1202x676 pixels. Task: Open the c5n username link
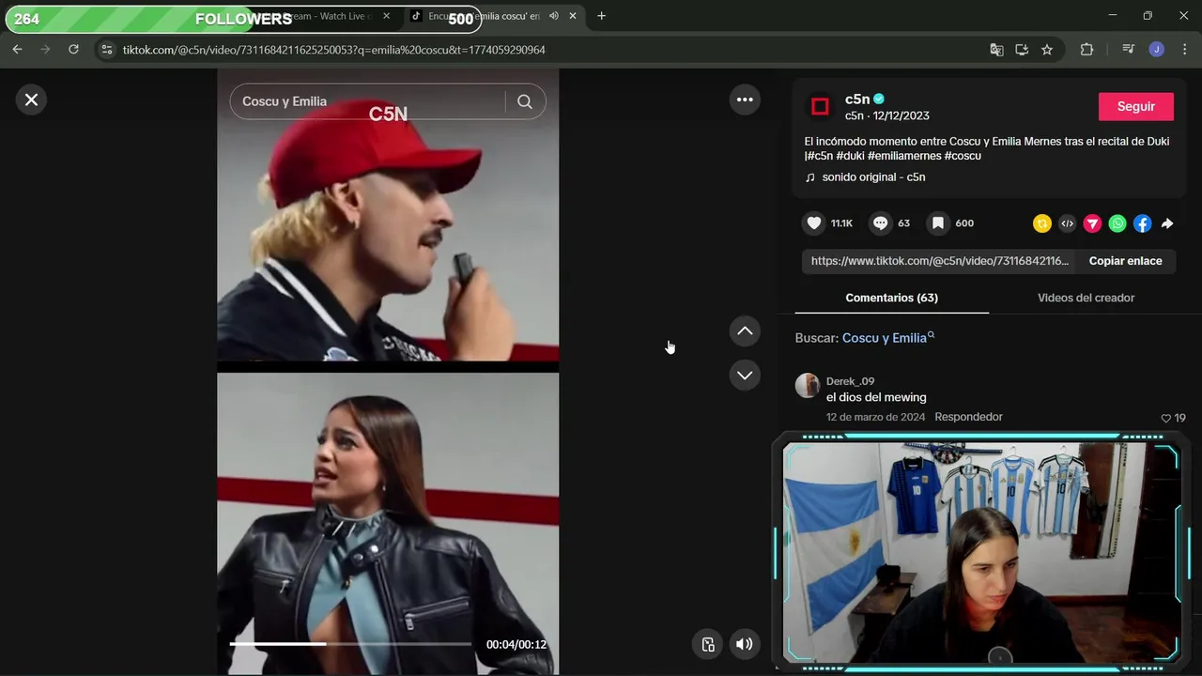coord(857,99)
